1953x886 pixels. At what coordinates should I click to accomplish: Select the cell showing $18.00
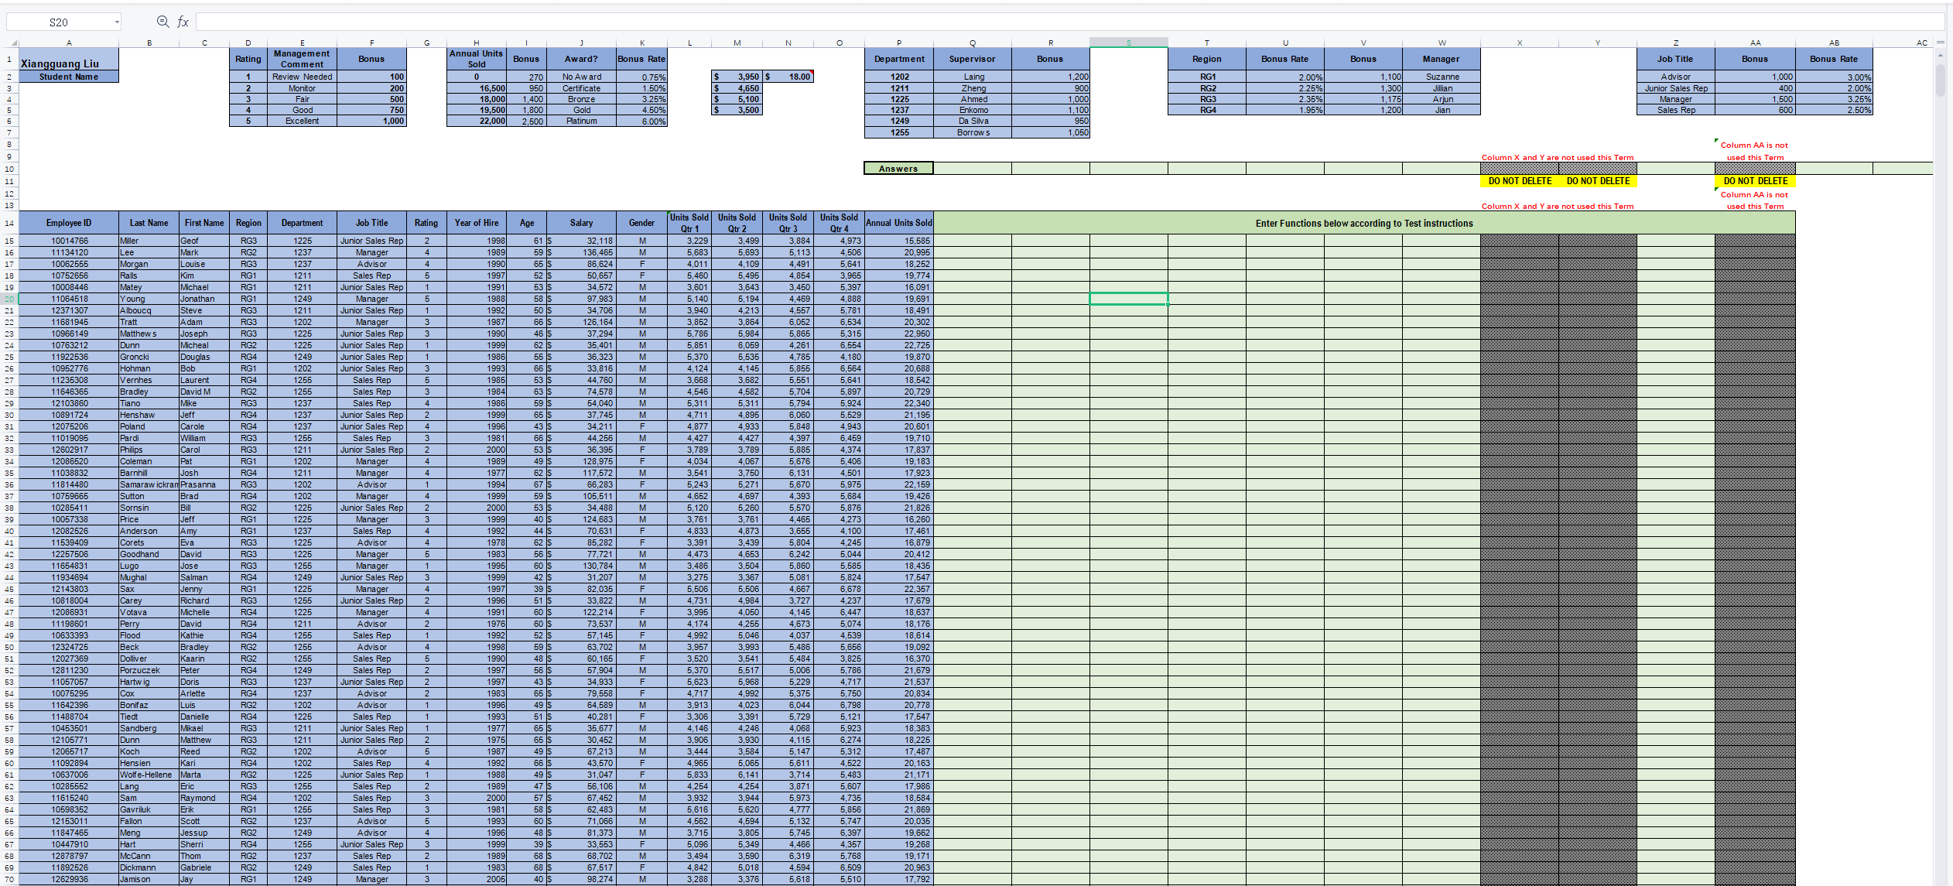(788, 77)
